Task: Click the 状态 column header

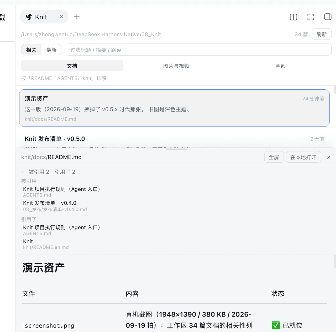Action: pyautogui.click(x=278, y=293)
